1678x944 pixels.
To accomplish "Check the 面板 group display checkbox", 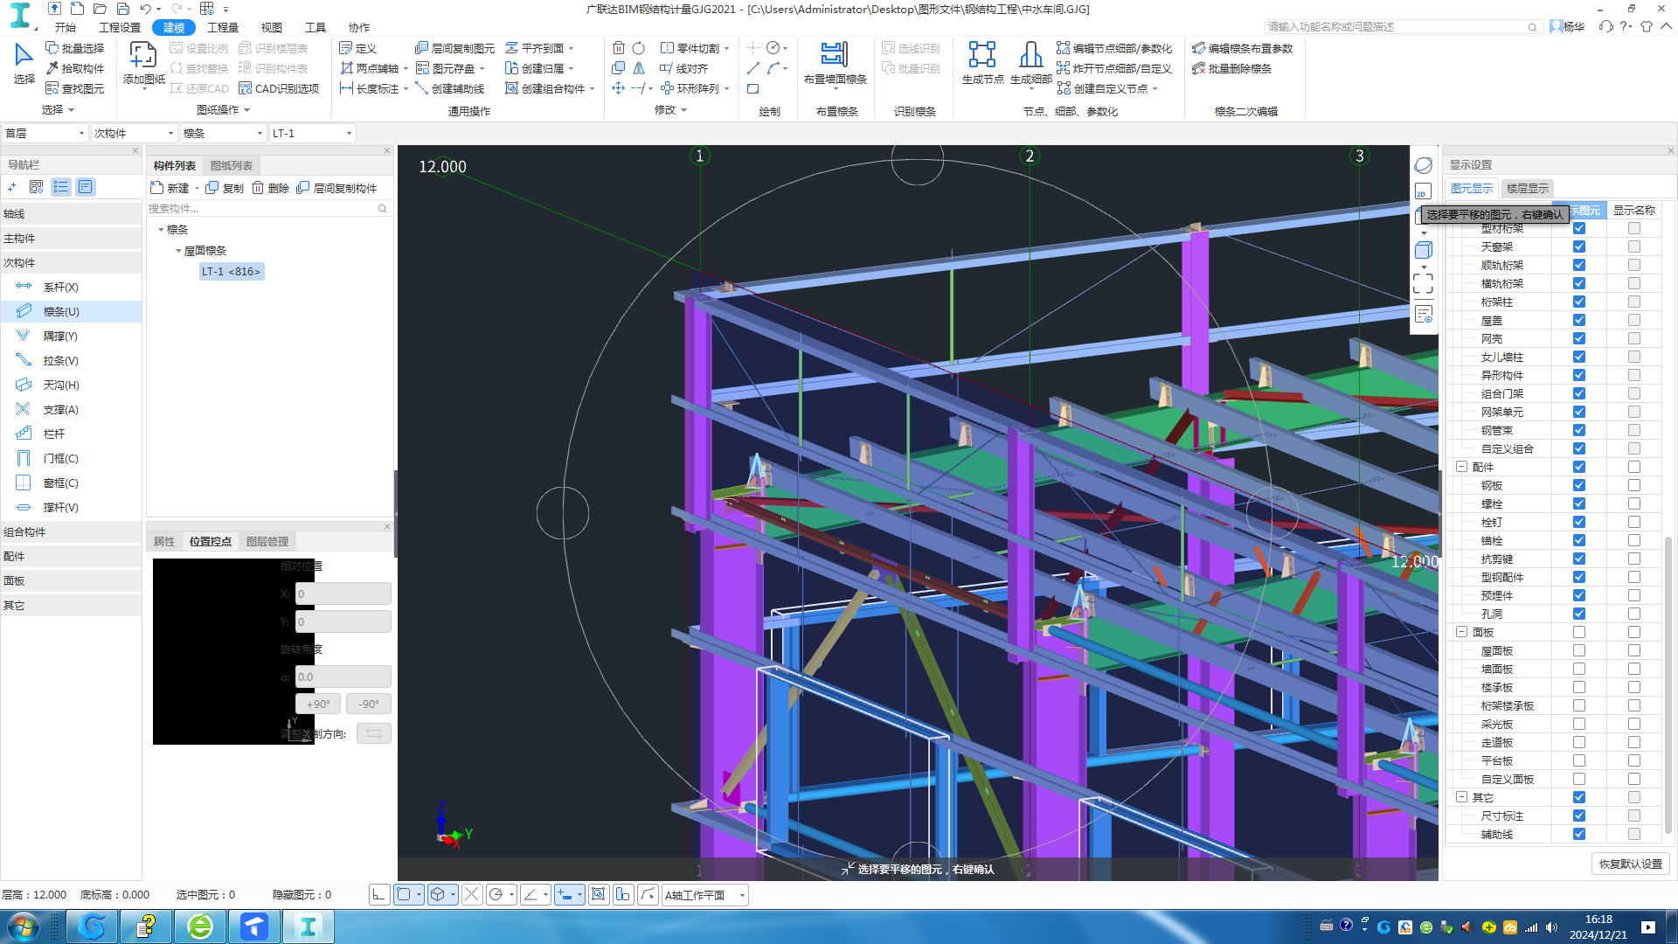I will tap(1579, 632).
